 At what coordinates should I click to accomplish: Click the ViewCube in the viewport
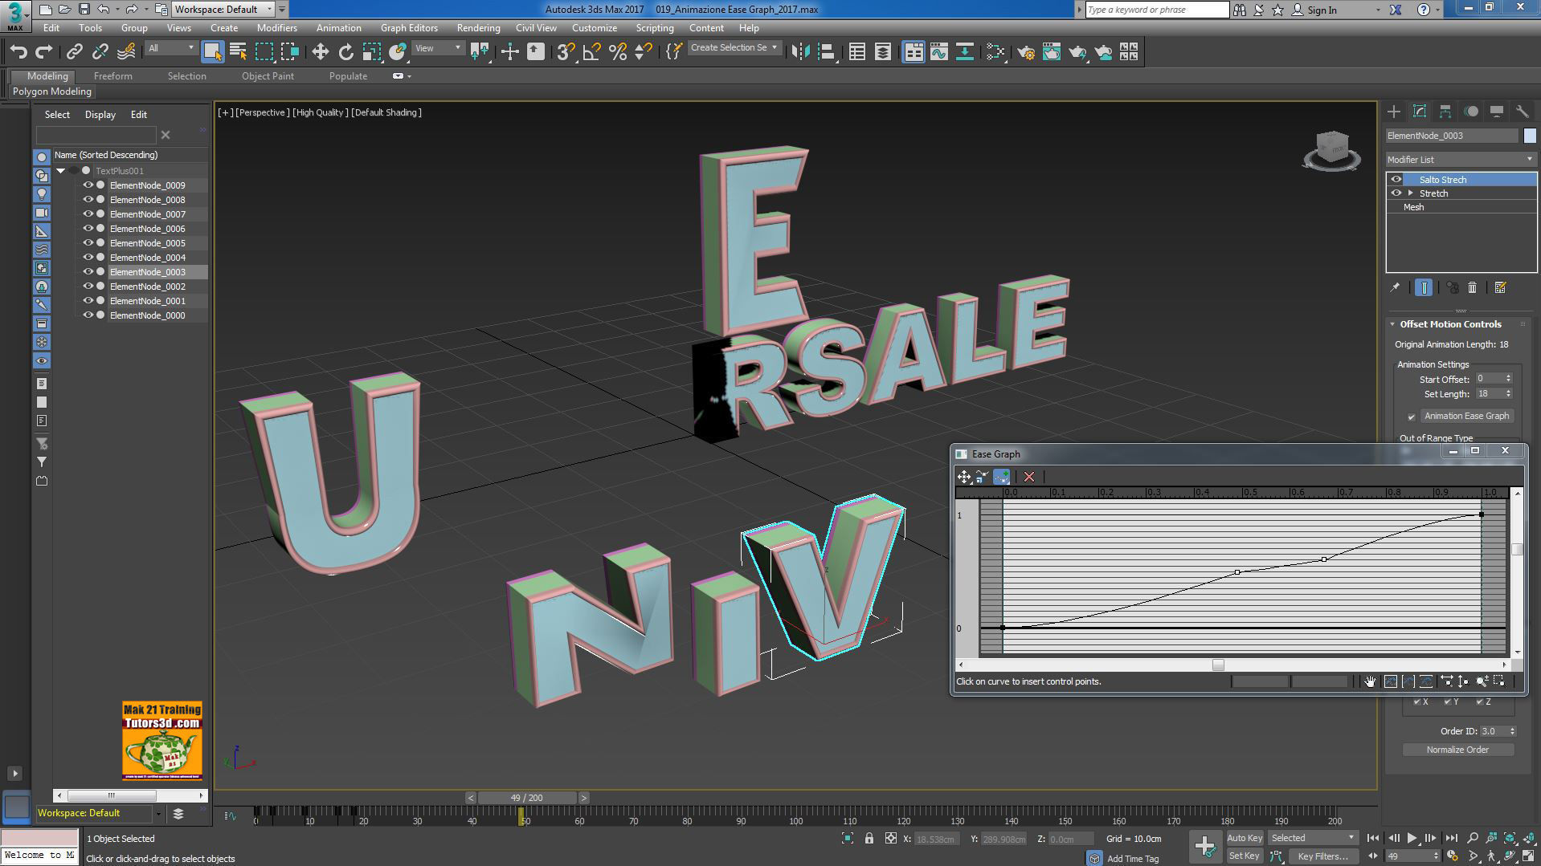pyautogui.click(x=1331, y=150)
